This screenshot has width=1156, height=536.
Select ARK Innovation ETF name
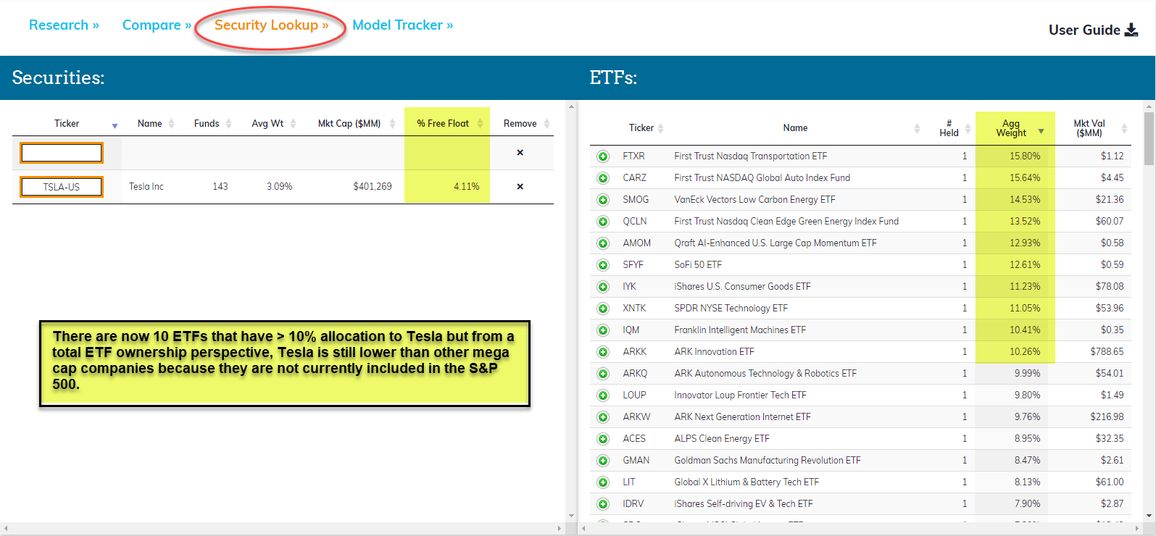714,352
